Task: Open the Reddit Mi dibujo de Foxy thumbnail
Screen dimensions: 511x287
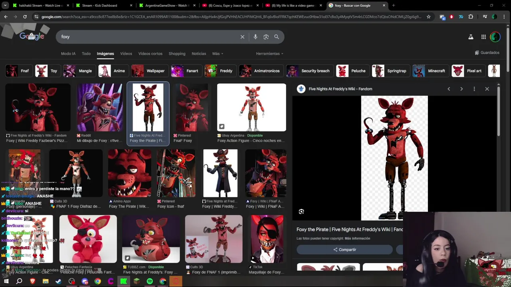Action: [100, 107]
